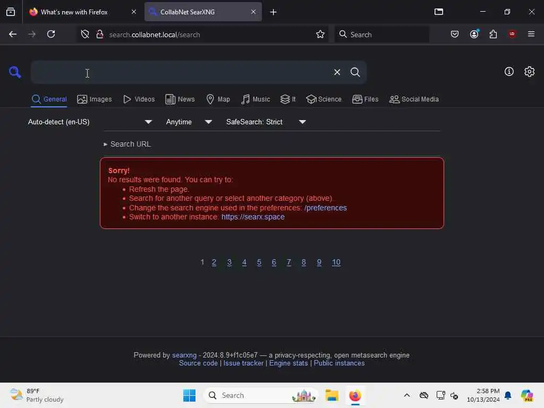The height and width of the screenshot is (408, 544).
Task: Reload the current page
Action: coord(51,35)
